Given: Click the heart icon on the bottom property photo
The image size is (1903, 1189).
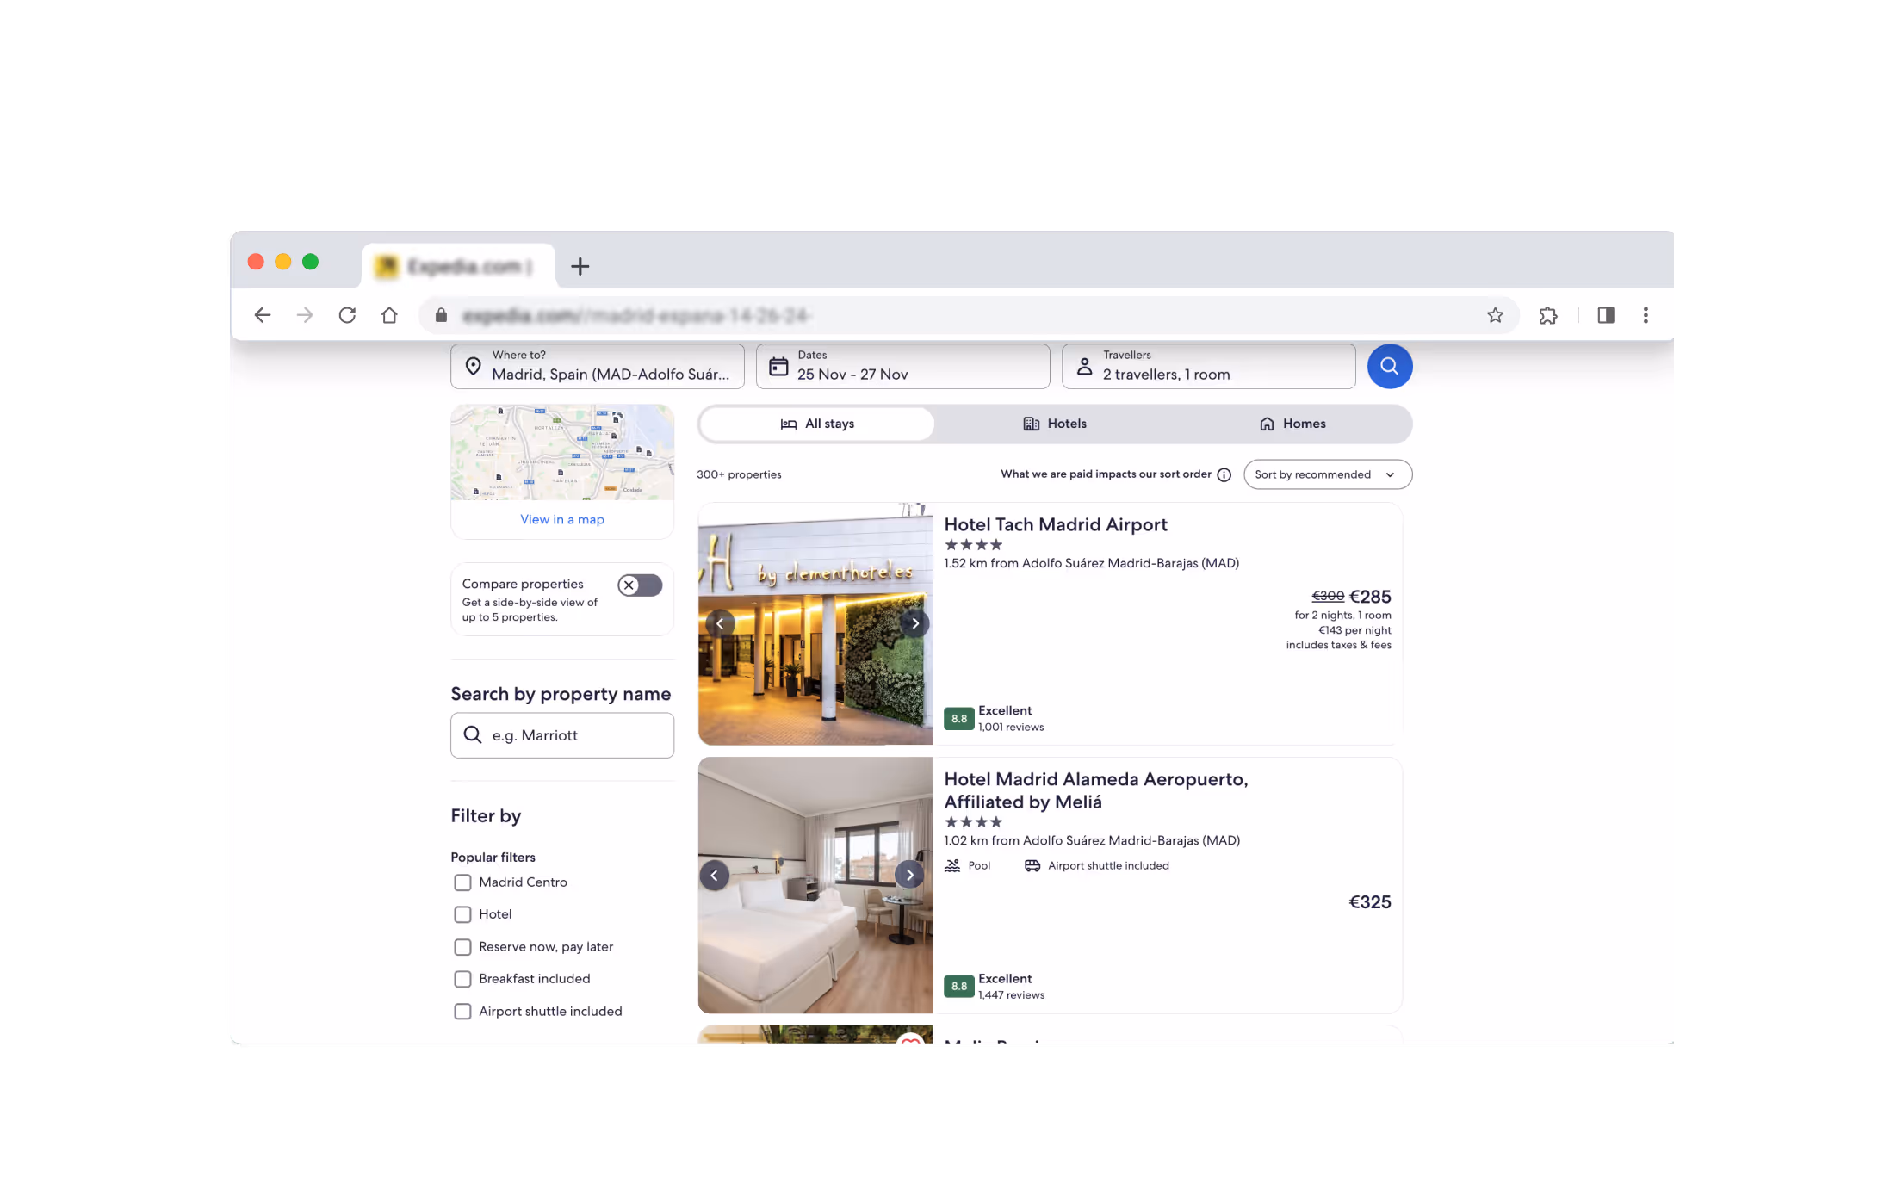Looking at the screenshot, I should pos(910,1040).
